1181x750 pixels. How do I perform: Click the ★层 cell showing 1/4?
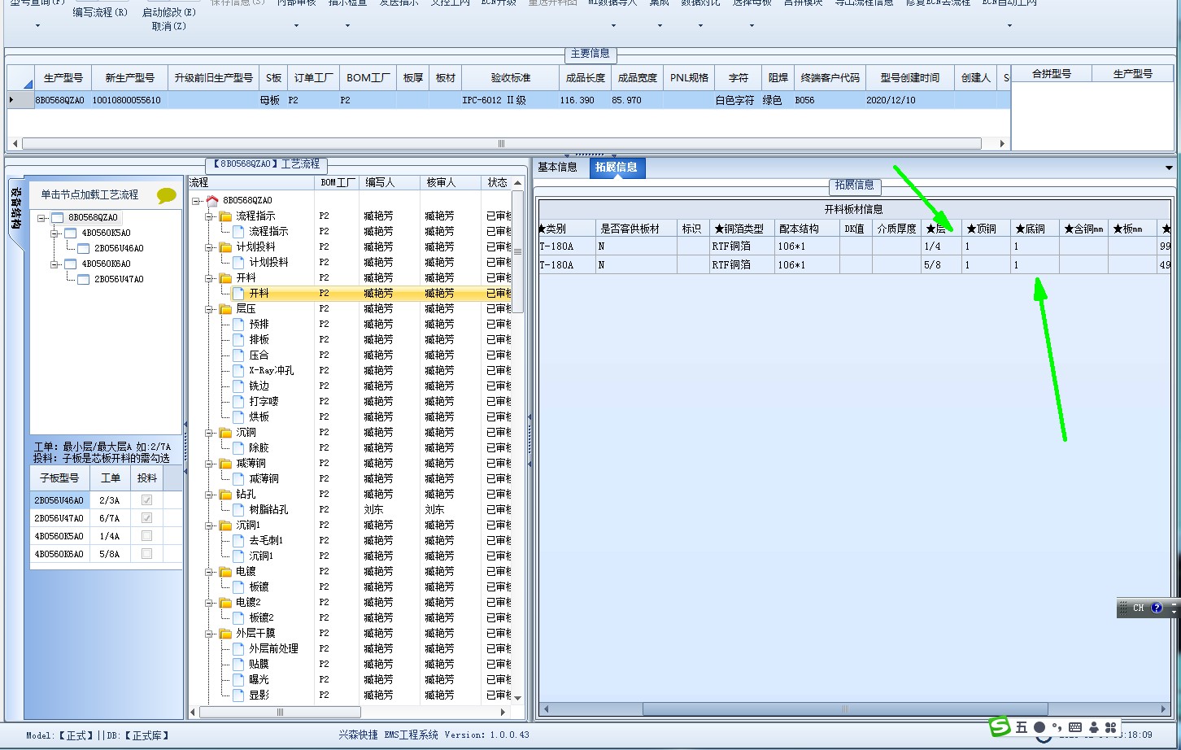point(941,246)
